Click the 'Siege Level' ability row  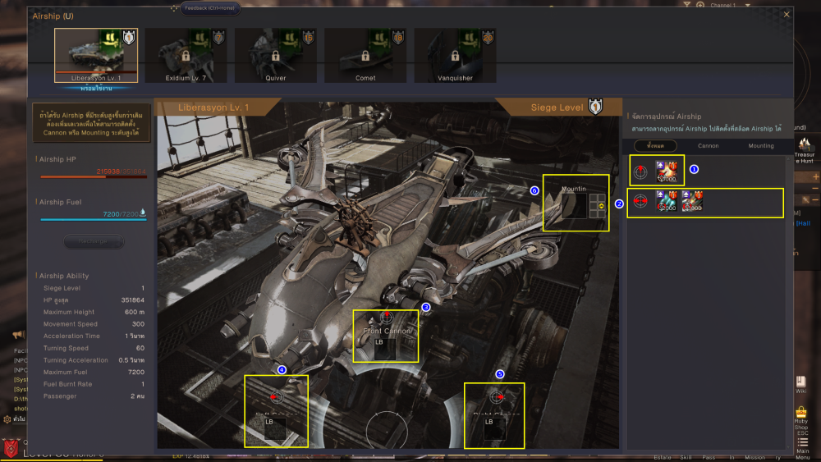(x=94, y=288)
